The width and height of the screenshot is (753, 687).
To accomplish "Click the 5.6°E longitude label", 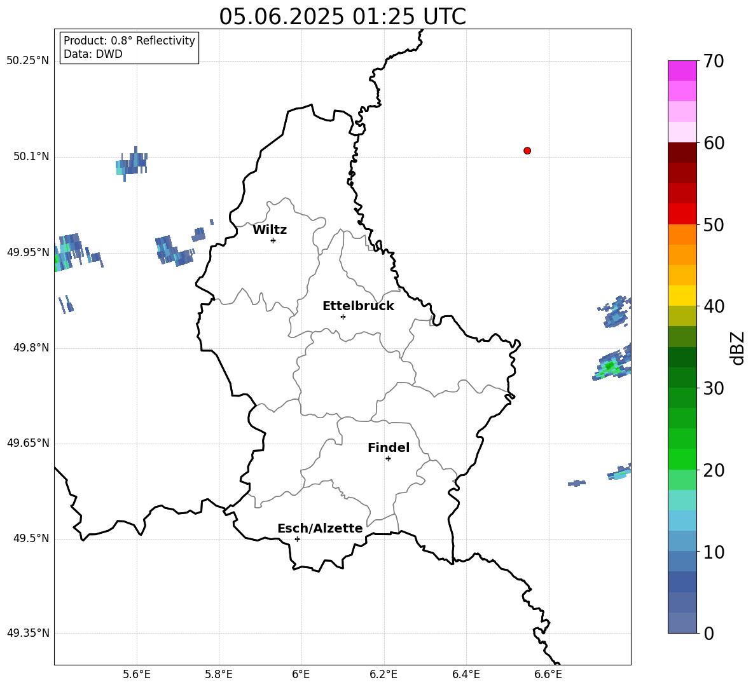I will pyautogui.click(x=136, y=674).
